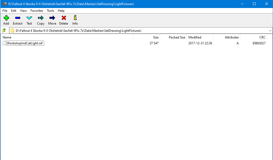Click inside the address path field
Viewport: 273px width, 160px height.
point(134,30)
